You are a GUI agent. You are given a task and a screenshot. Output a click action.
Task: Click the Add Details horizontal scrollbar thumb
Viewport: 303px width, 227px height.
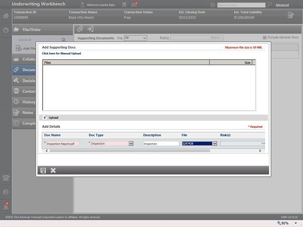(130, 151)
